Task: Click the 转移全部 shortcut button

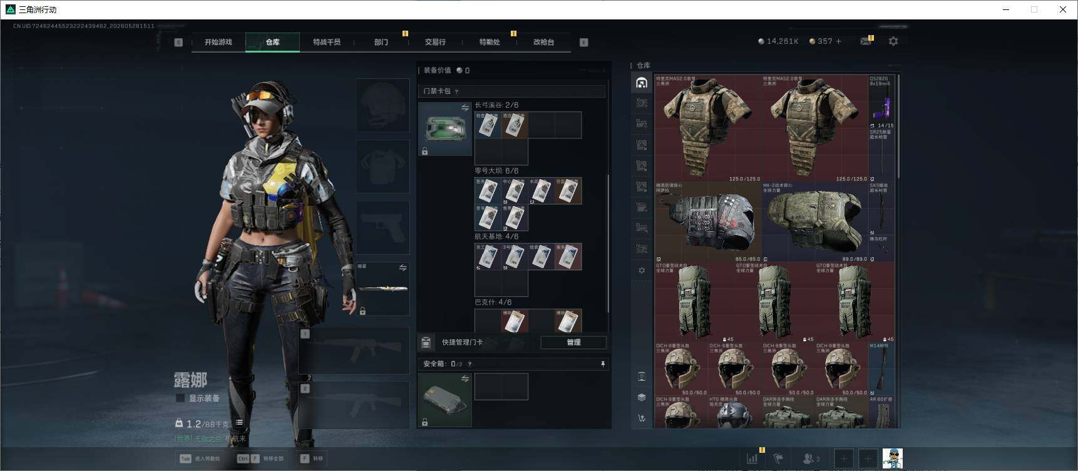Action: [260, 458]
